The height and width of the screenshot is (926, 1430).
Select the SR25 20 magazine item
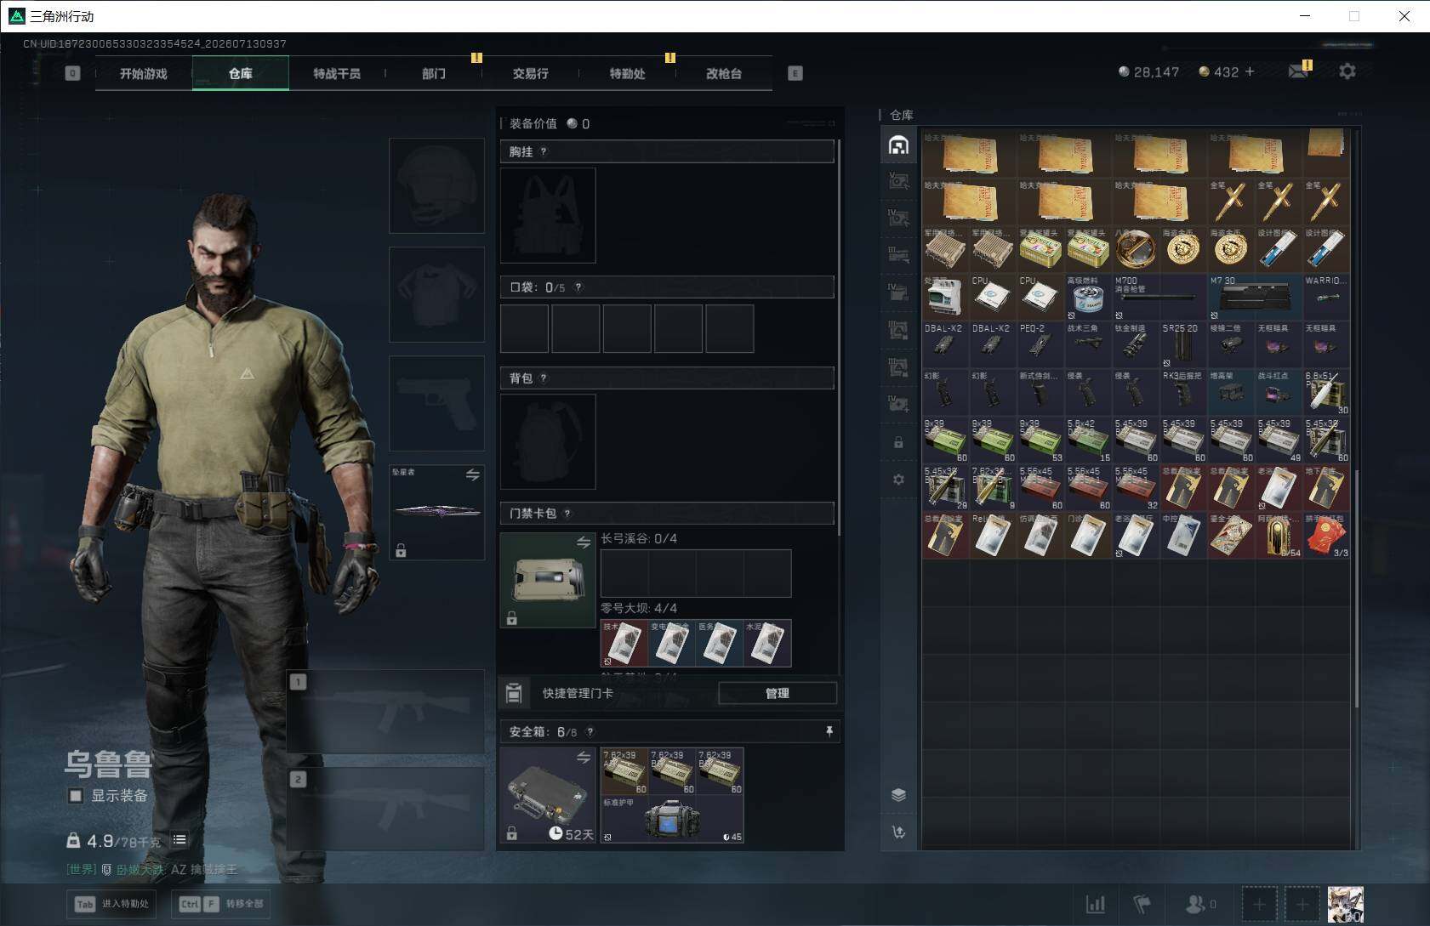(x=1182, y=344)
